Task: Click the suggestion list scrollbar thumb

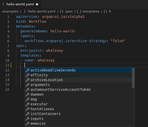Action: (x=133, y=78)
